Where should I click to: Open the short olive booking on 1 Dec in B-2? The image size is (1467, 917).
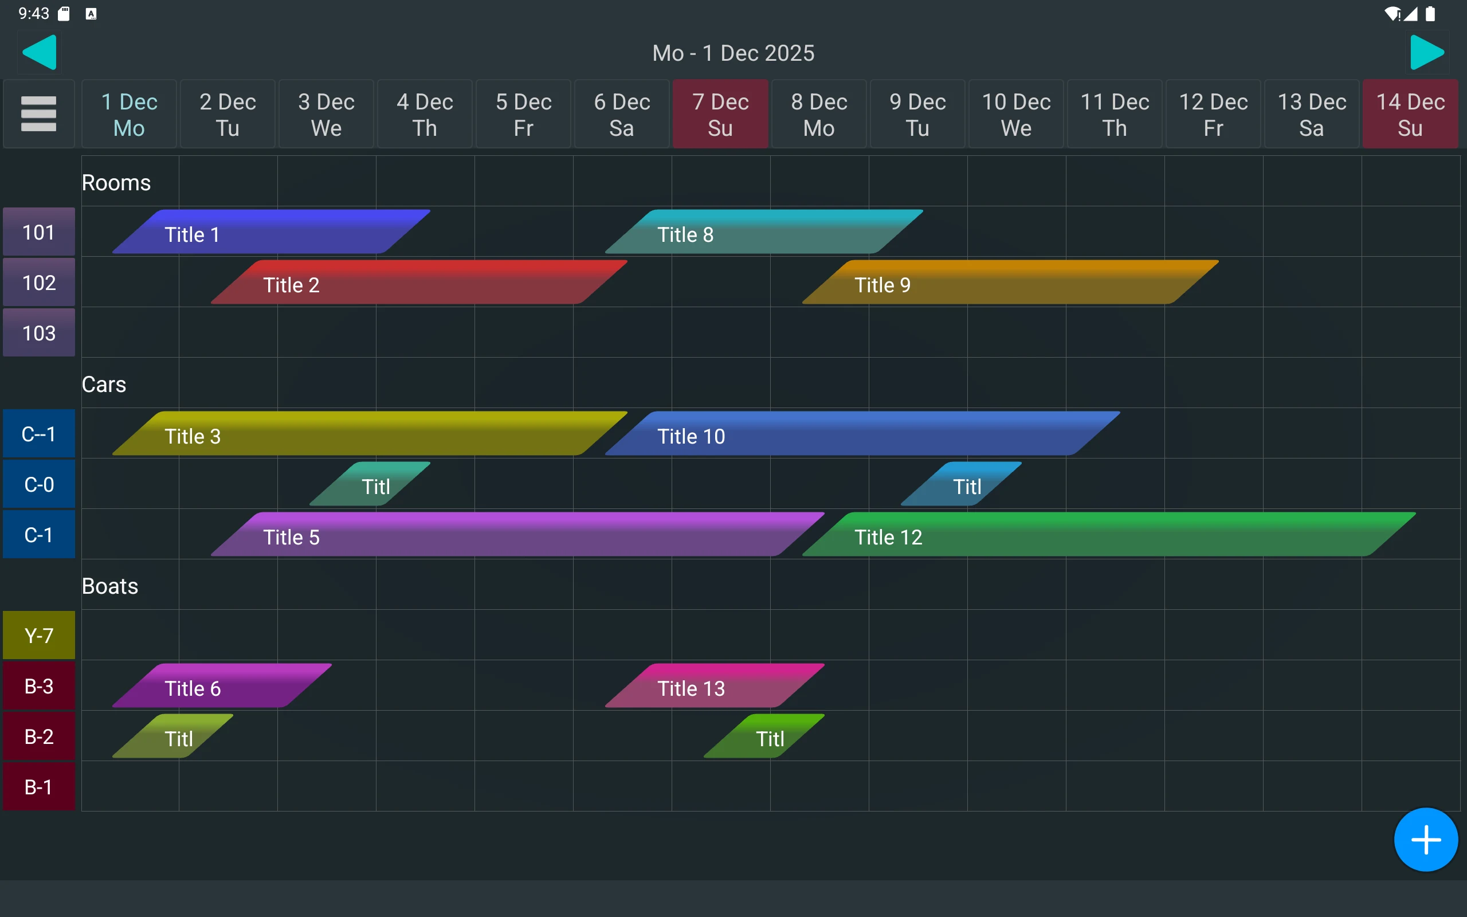(x=172, y=736)
